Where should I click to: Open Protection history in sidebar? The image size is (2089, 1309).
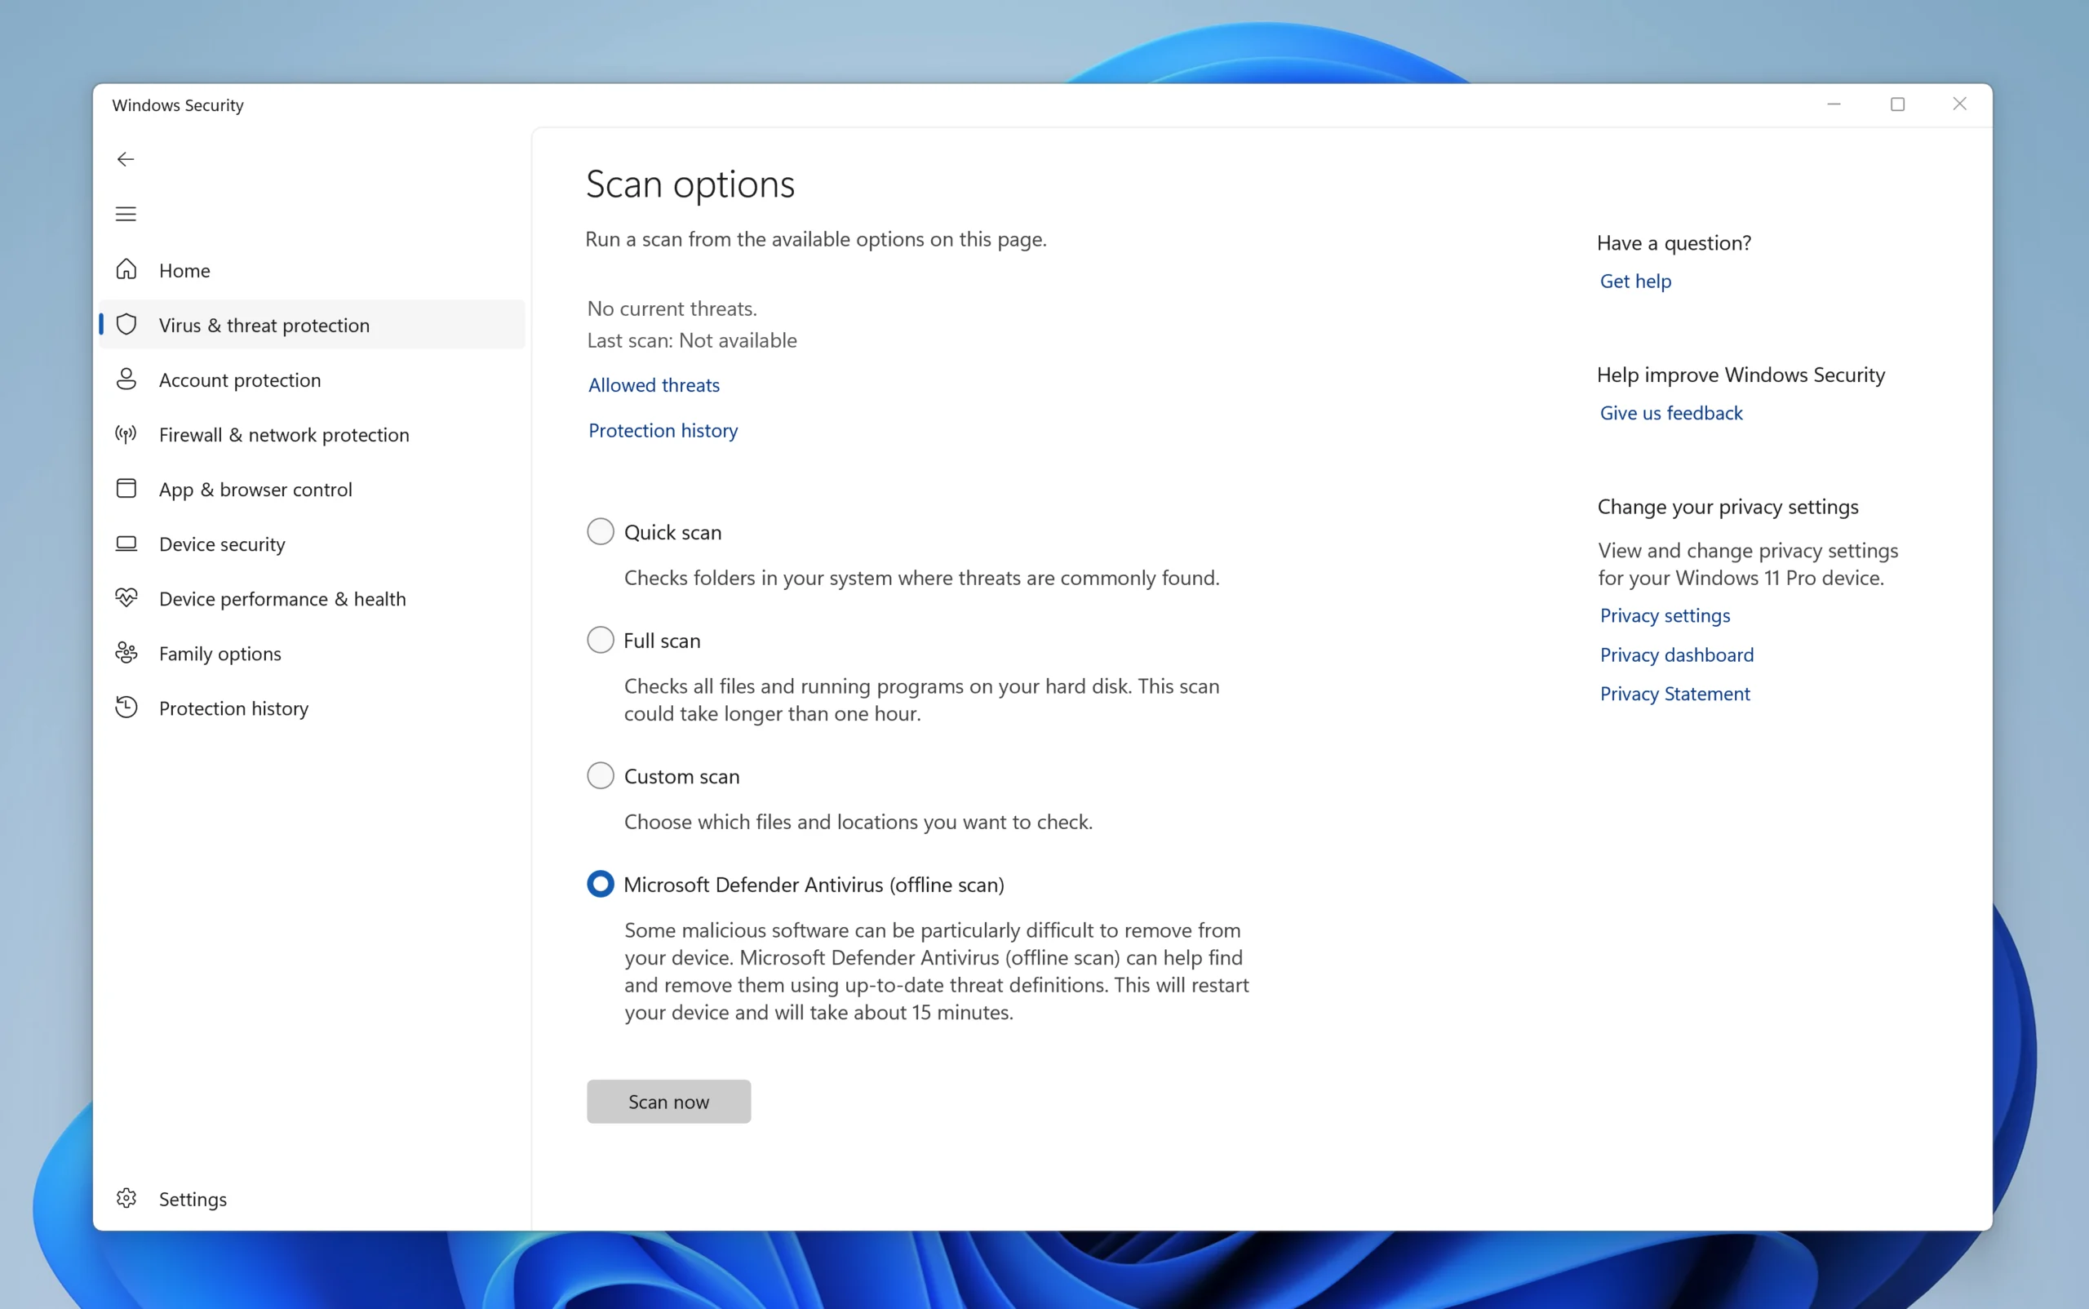[x=312, y=708]
